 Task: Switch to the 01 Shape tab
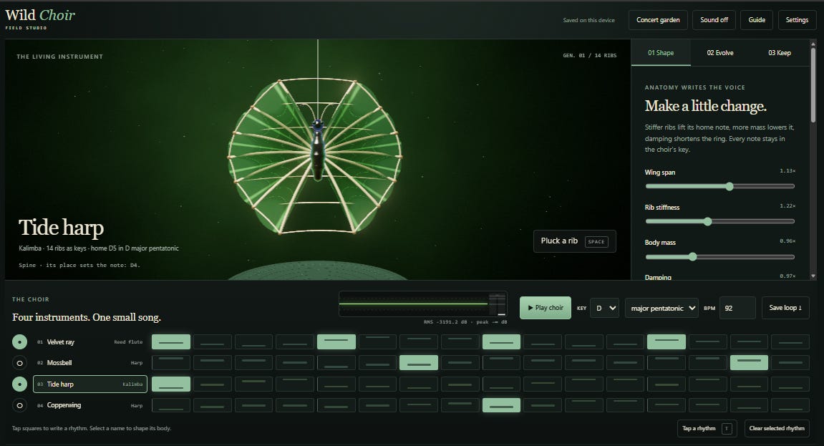(x=661, y=52)
